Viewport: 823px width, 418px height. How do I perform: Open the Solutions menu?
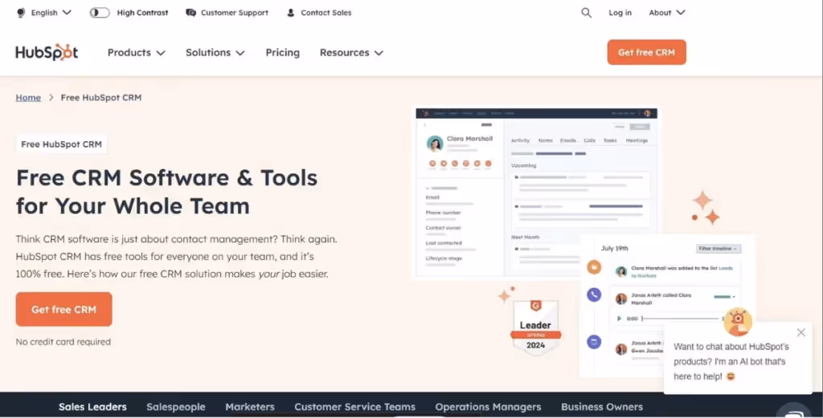(215, 52)
